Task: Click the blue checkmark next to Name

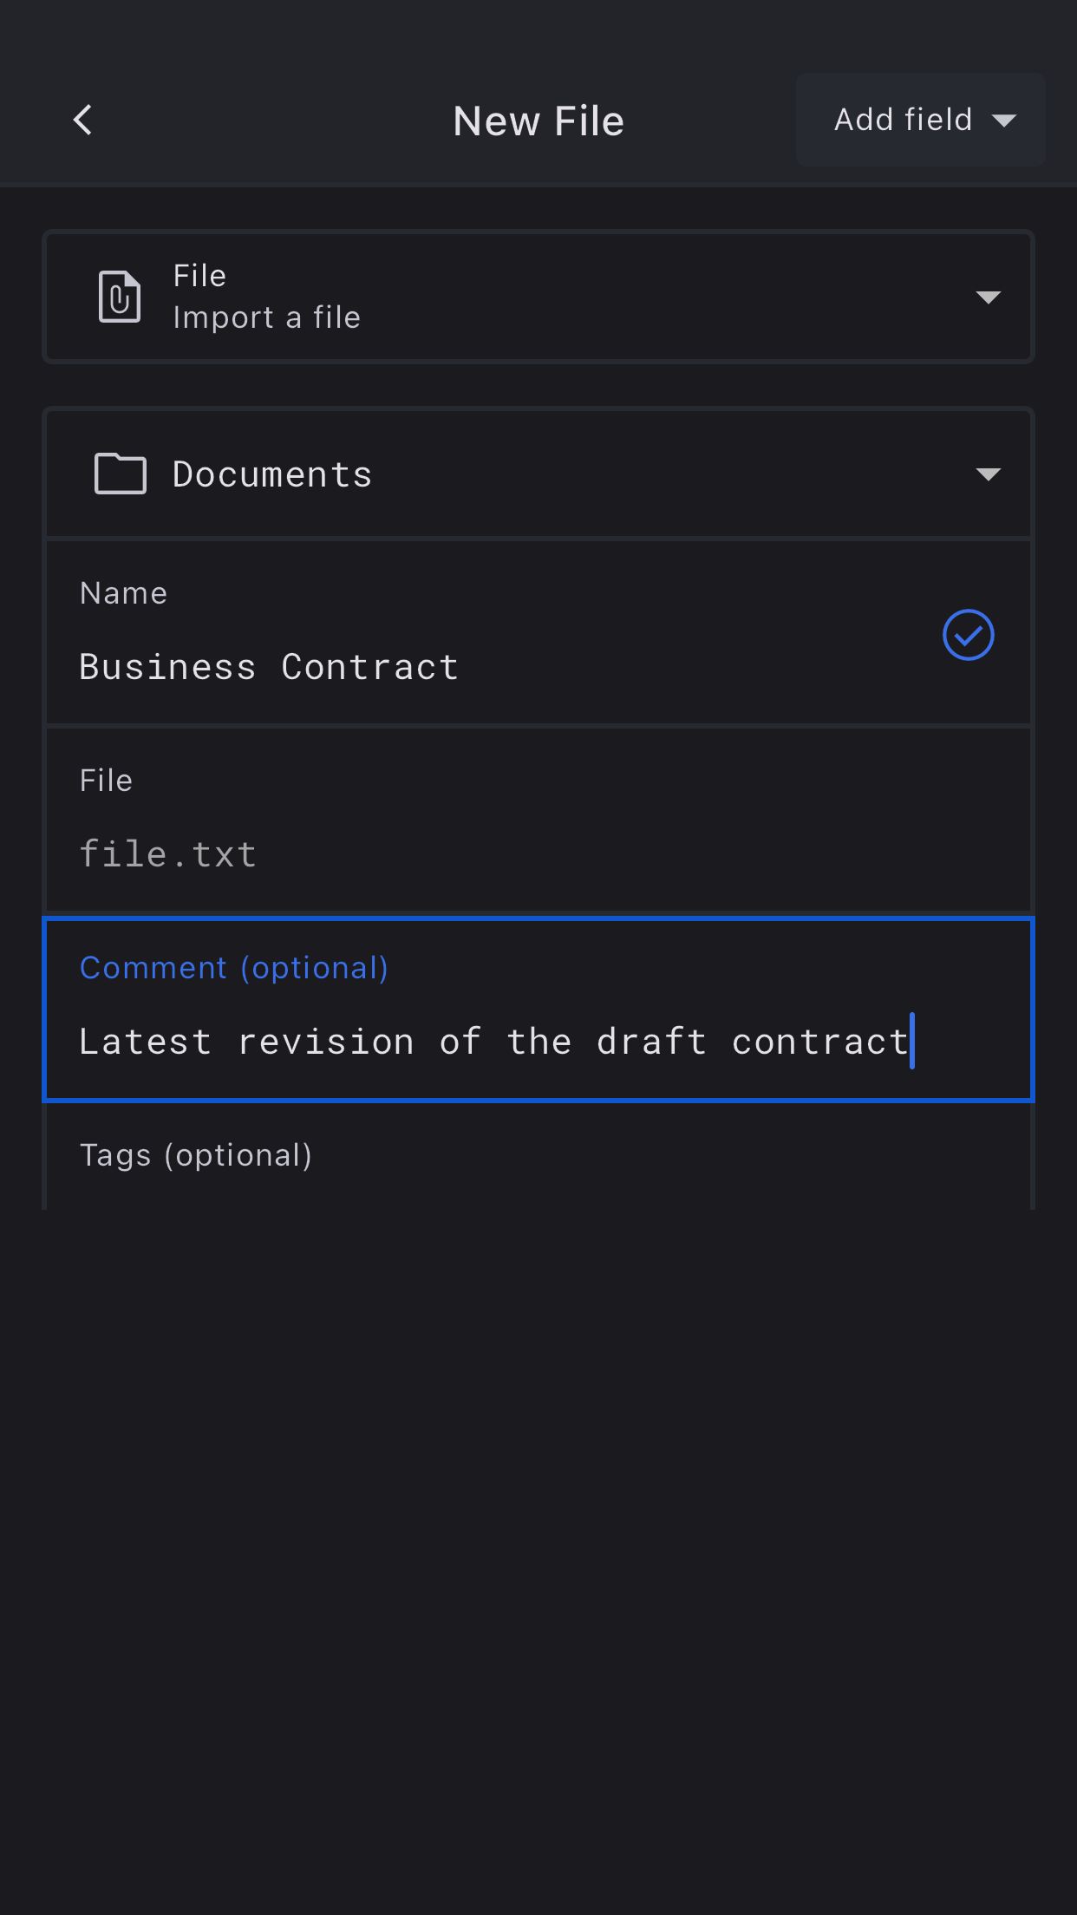Action: [968, 635]
